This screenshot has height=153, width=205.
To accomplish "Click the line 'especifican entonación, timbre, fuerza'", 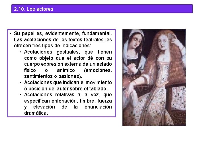I will (68, 101).
